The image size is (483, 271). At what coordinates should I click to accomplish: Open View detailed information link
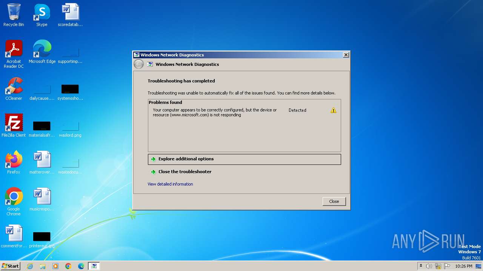pyautogui.click(x=170, y=184)
